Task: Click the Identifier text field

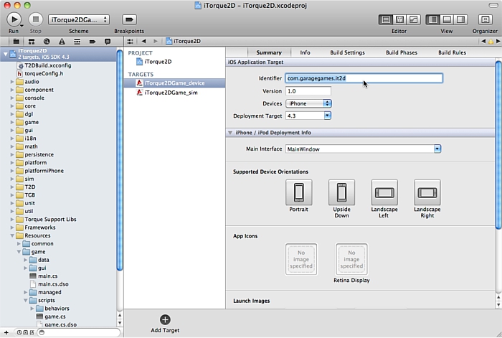Action: point(363,78)
